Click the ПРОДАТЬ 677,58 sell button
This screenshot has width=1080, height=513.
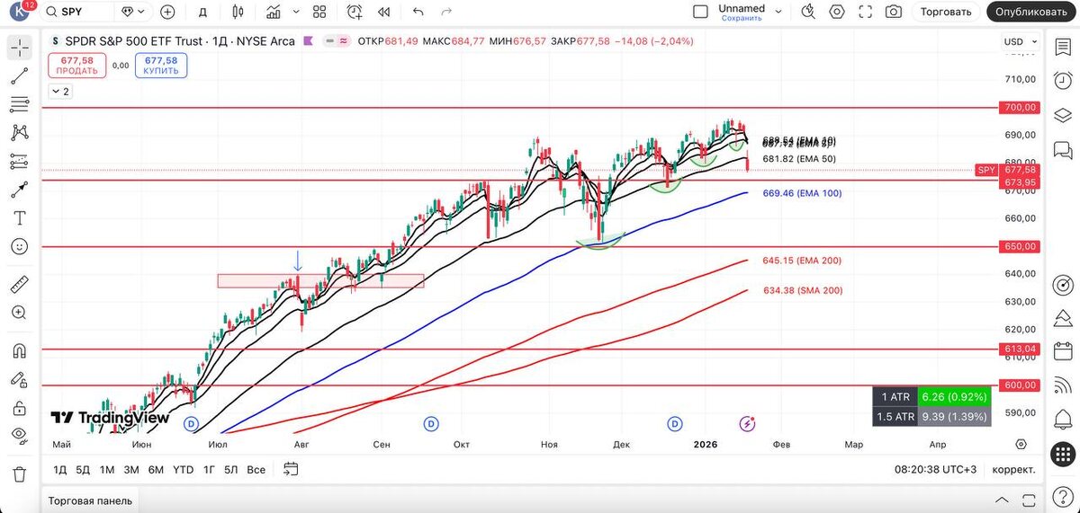(x=76, y=65)
